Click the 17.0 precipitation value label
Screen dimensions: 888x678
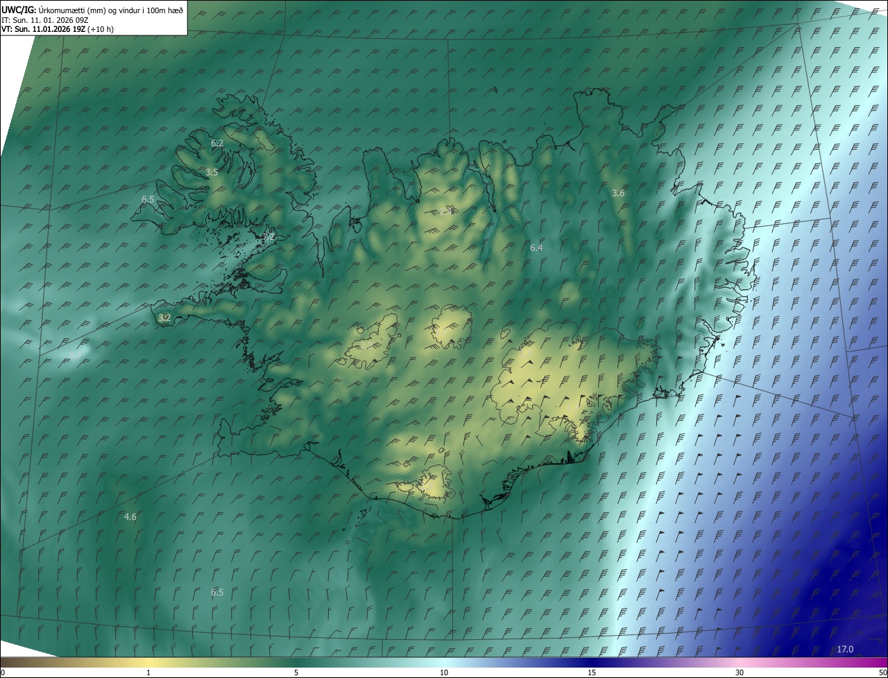point(845,650)
